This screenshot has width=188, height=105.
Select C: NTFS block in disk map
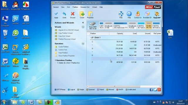pos(101,25)
